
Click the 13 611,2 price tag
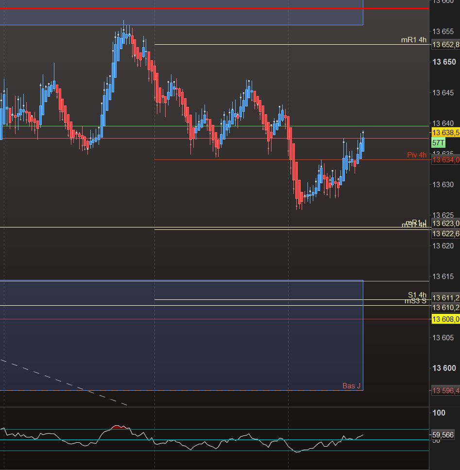pos(445,297)
